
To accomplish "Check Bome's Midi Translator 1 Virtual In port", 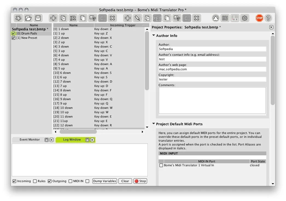I will 161,165.
